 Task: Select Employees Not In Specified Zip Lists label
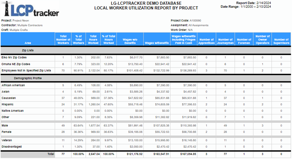tap(26, 70)
